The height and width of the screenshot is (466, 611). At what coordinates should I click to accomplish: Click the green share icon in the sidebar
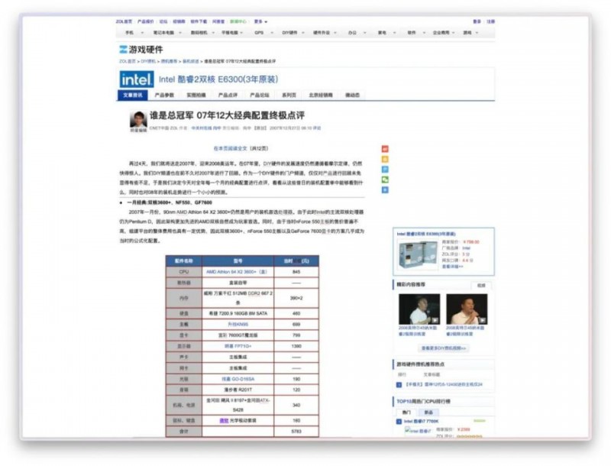click(385, 179)
